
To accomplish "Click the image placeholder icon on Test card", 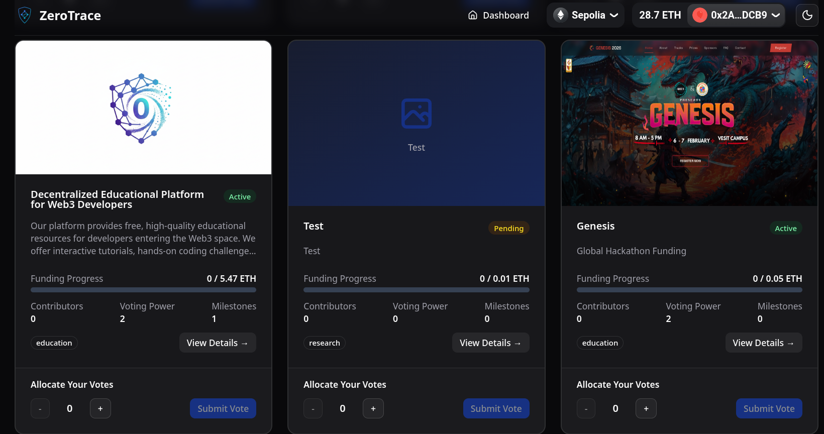I will coord(416,114).
